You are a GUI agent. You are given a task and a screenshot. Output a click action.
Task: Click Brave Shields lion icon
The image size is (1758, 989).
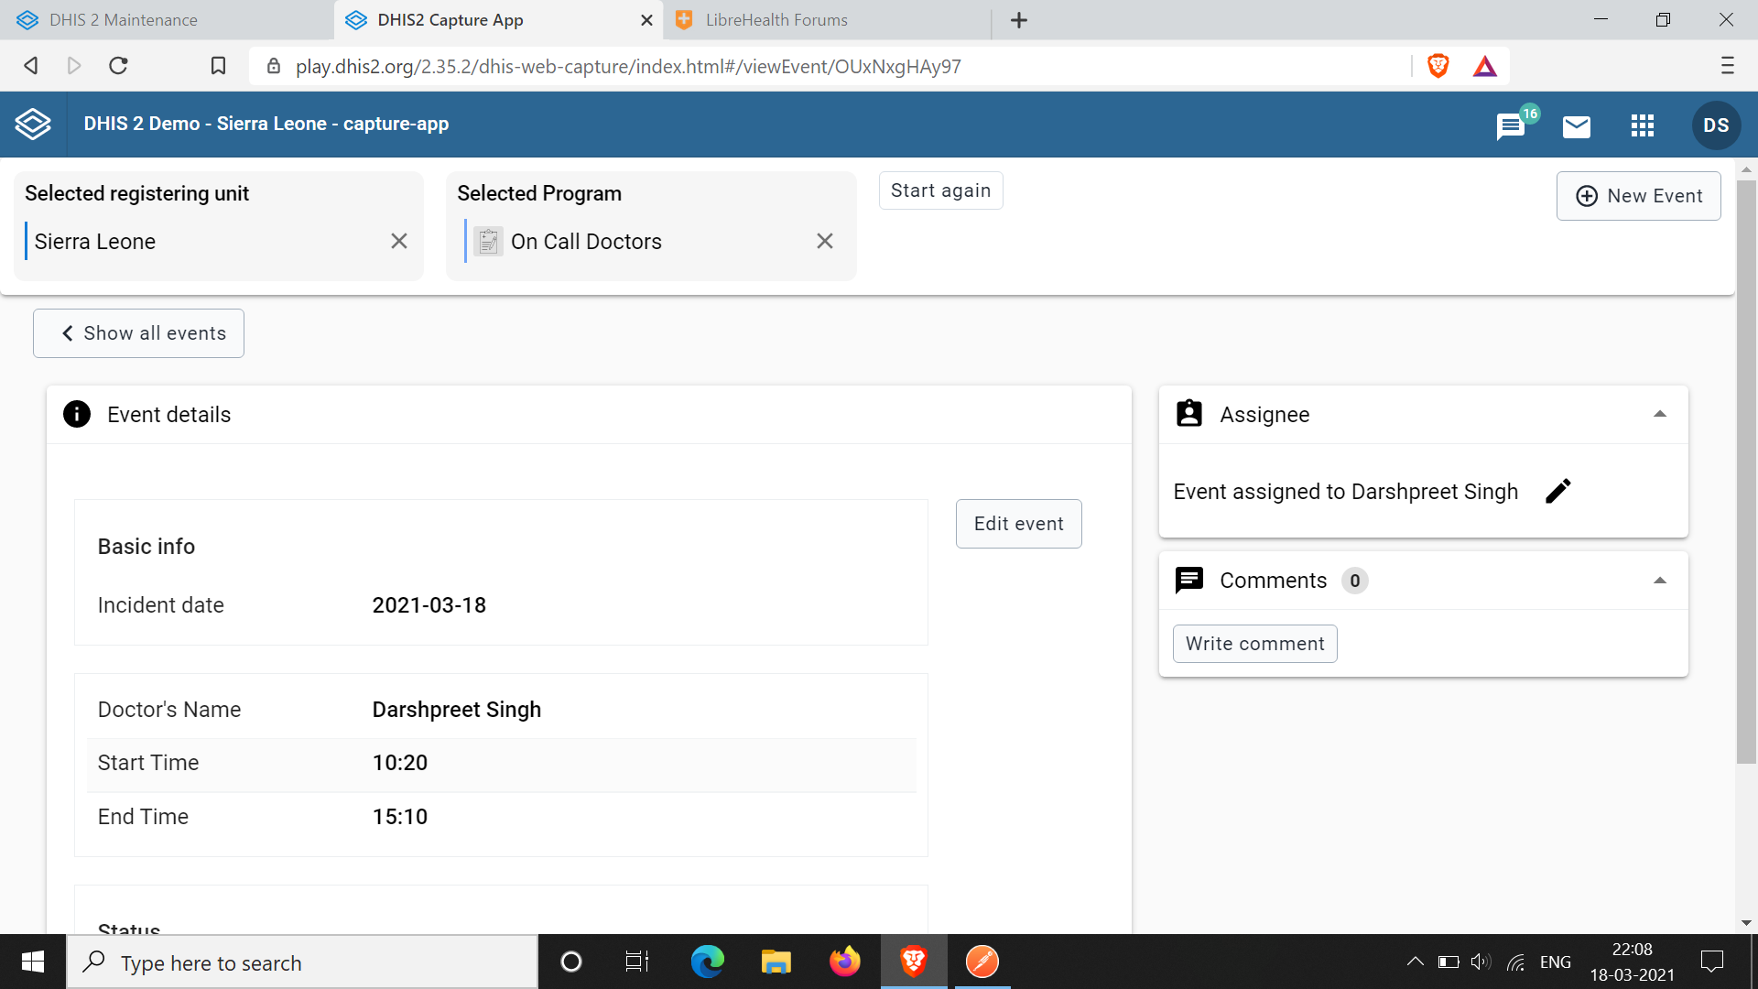point(1438,66)
